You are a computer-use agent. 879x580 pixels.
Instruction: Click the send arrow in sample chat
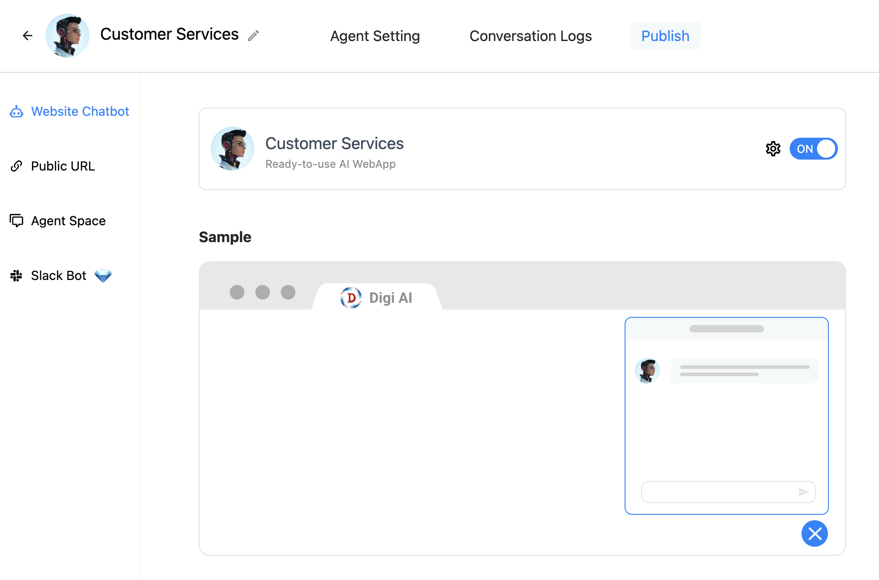point(803,492)
